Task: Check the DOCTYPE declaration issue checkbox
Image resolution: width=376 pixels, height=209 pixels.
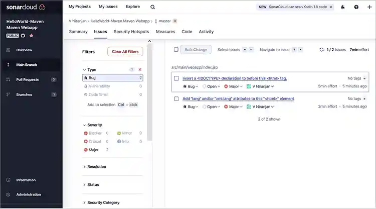Action: [x=176, y=78]
